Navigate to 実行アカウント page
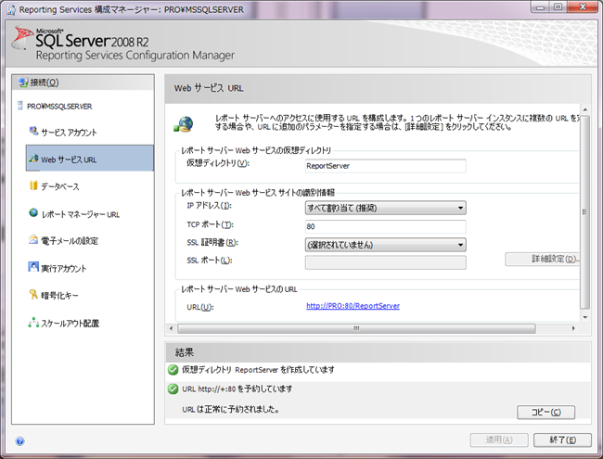Screen dimensions: 603x459 tap(64, 268)
